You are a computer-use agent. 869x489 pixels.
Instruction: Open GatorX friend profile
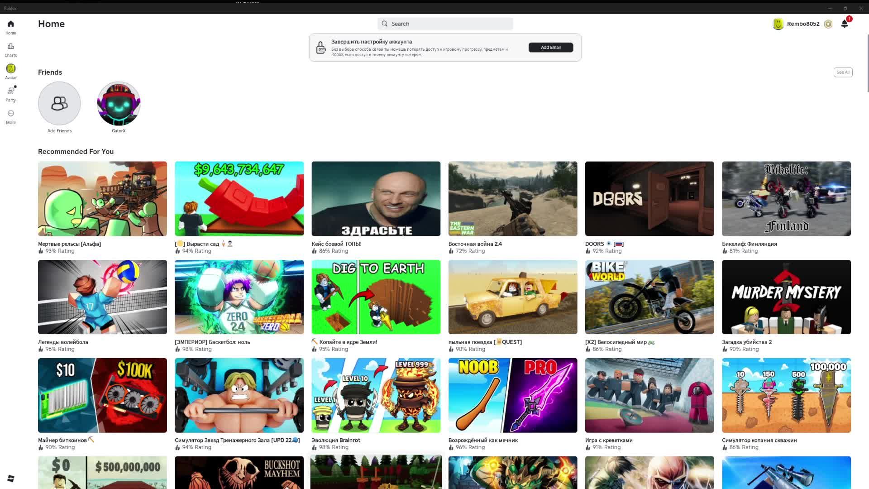tap(119, 103)
